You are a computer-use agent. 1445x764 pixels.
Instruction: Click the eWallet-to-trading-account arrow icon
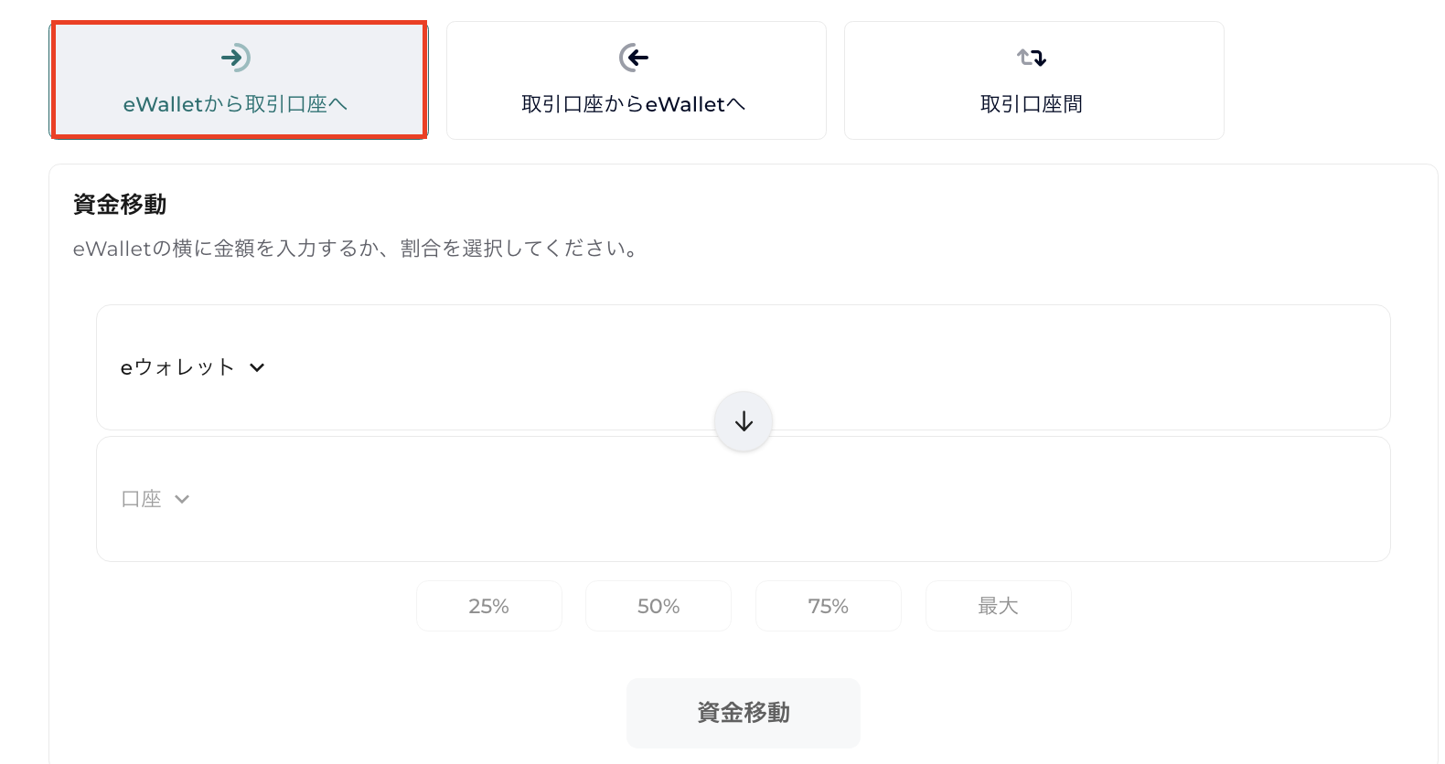tap(236, 58)
